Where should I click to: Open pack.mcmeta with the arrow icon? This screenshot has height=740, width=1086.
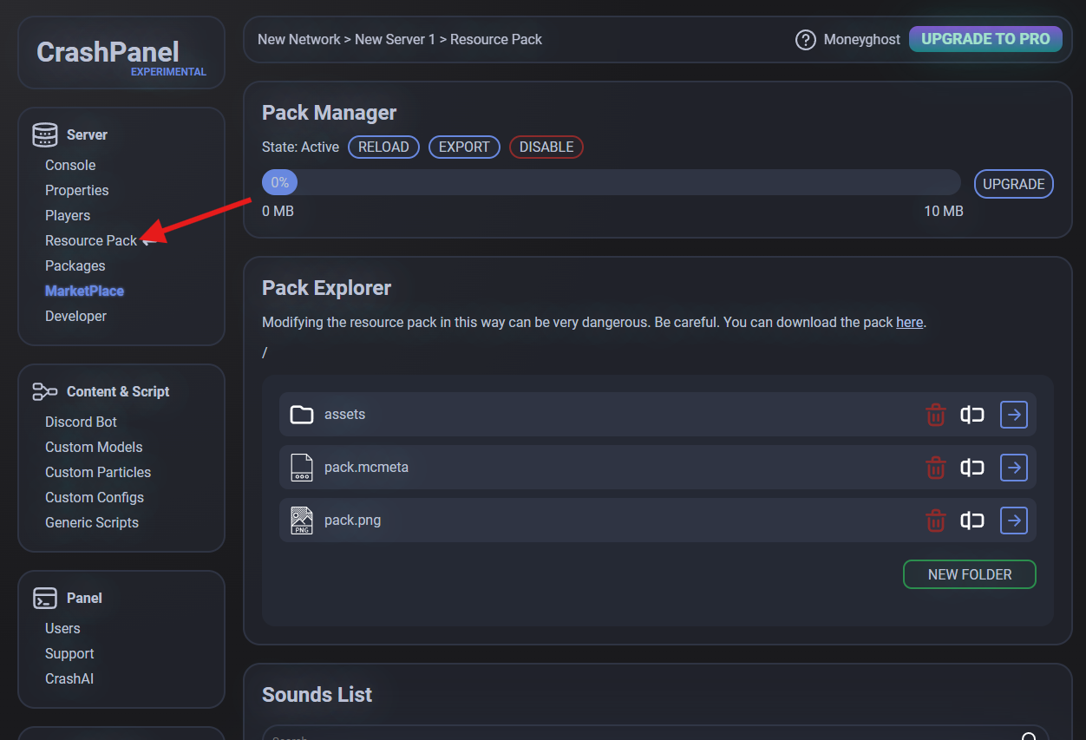1013,468
